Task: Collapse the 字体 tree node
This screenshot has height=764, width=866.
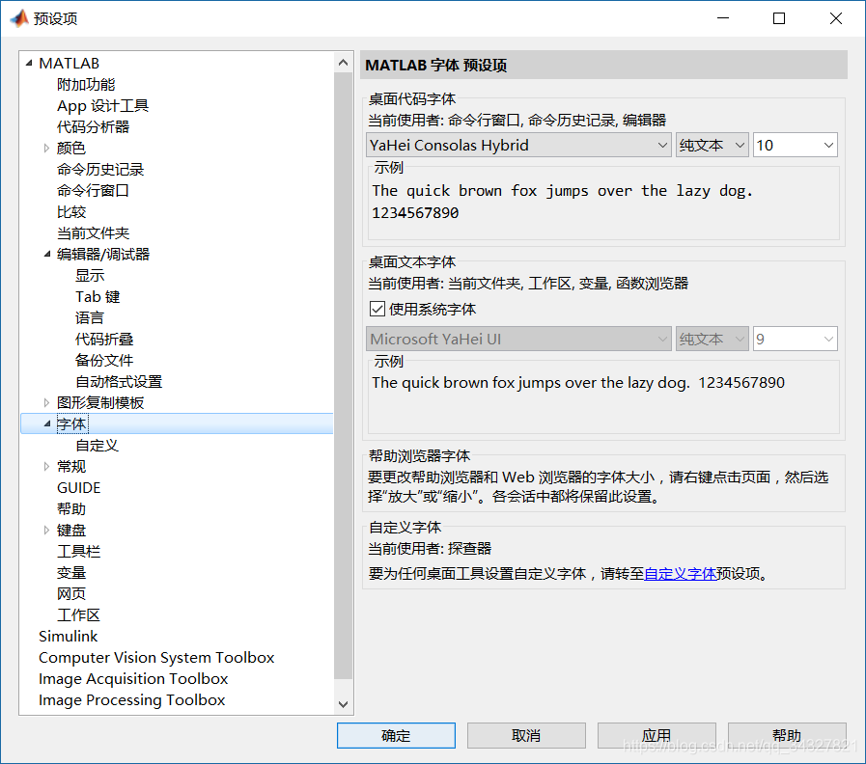Action: pyautogui.click(x=47, y=423)
